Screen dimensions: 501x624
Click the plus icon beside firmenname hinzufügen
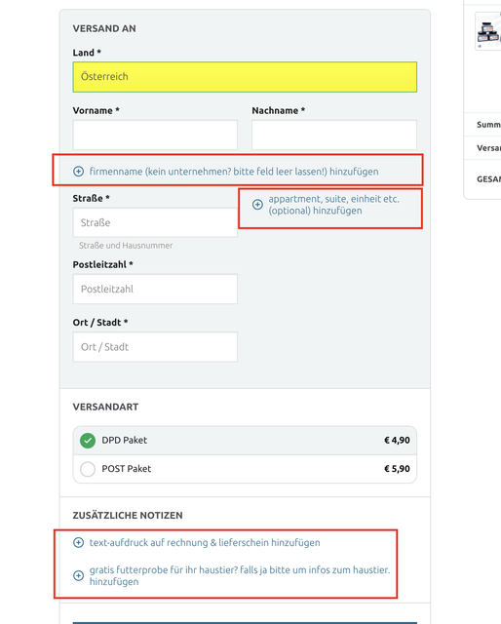[x=78, y=172]
